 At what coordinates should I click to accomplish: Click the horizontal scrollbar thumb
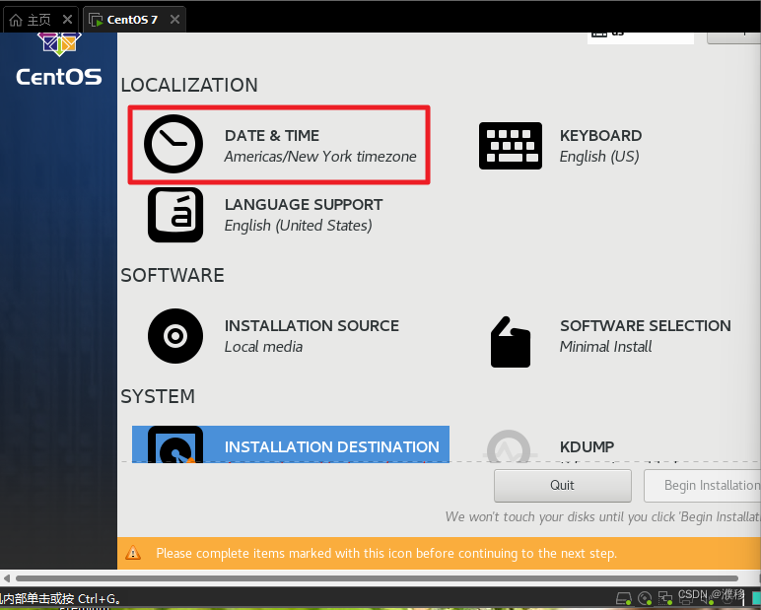coord(377,578)
